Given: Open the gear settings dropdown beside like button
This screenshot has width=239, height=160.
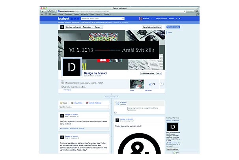Looking at the screenshot, I should 159,74.
